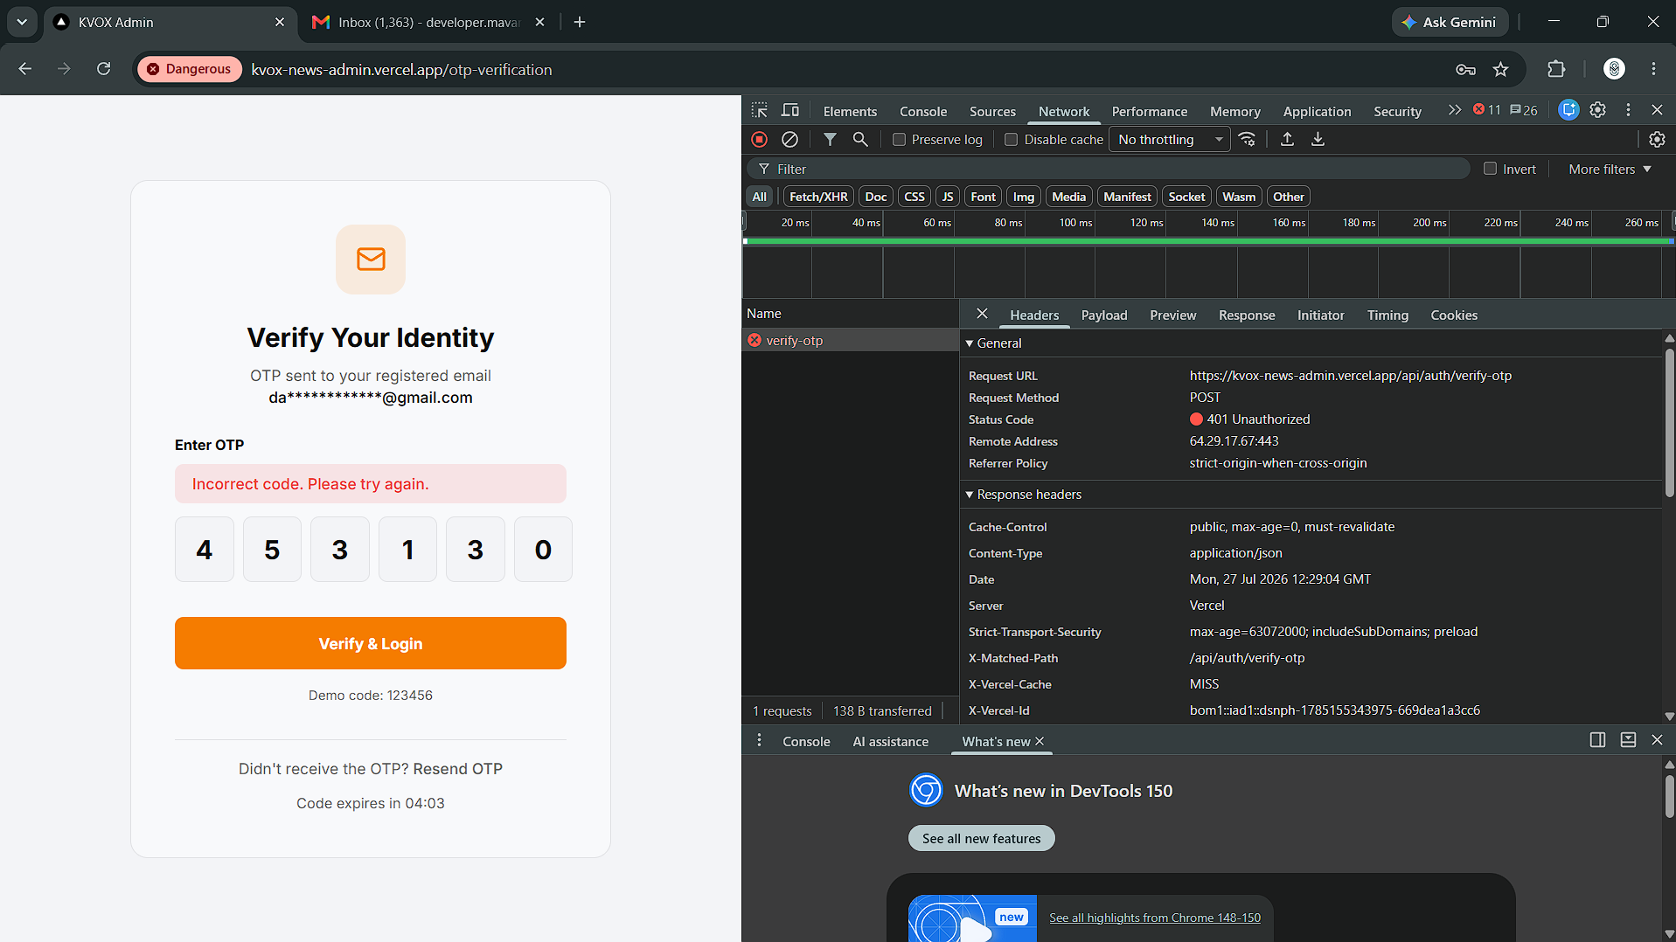Select the verify-otp request row
The image size is (1676, 942).
850,341
